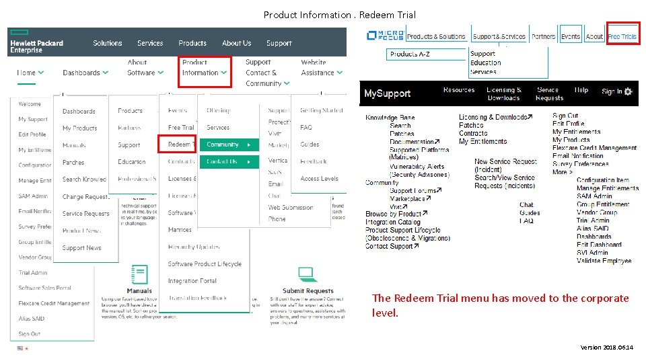Image resolution: width=646 pixels, height=363 pixels.
Task: Select FAQ in Website Assistance menu
Action: pyautogui.click(x=306, y=128)
